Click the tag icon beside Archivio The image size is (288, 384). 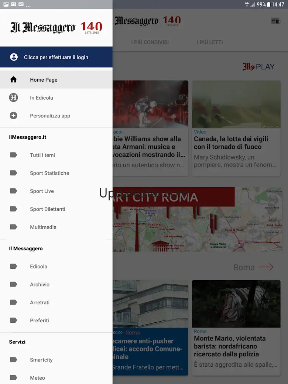coord(13,284)
